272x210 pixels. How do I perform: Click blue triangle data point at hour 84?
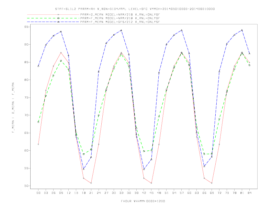click(249, 54)
